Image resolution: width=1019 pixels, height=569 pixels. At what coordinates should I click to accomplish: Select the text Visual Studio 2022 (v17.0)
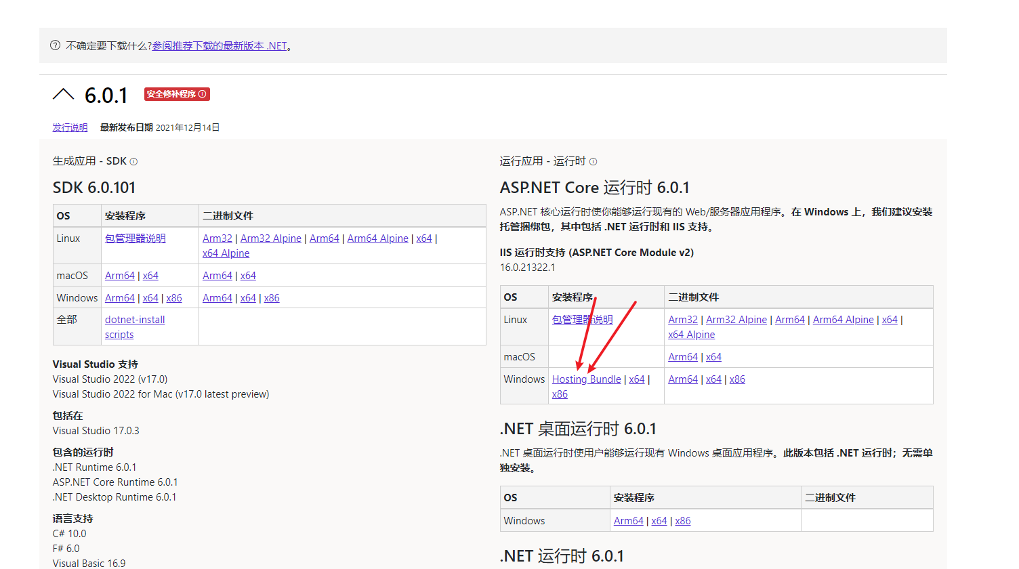(x=110, y=379)
